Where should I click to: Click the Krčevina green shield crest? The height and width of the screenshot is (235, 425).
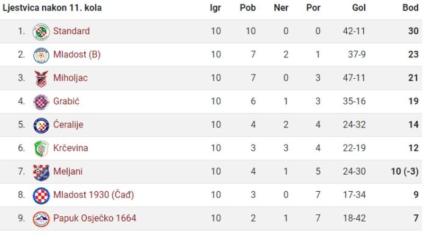pyautogui.click(x=41, y=149)
